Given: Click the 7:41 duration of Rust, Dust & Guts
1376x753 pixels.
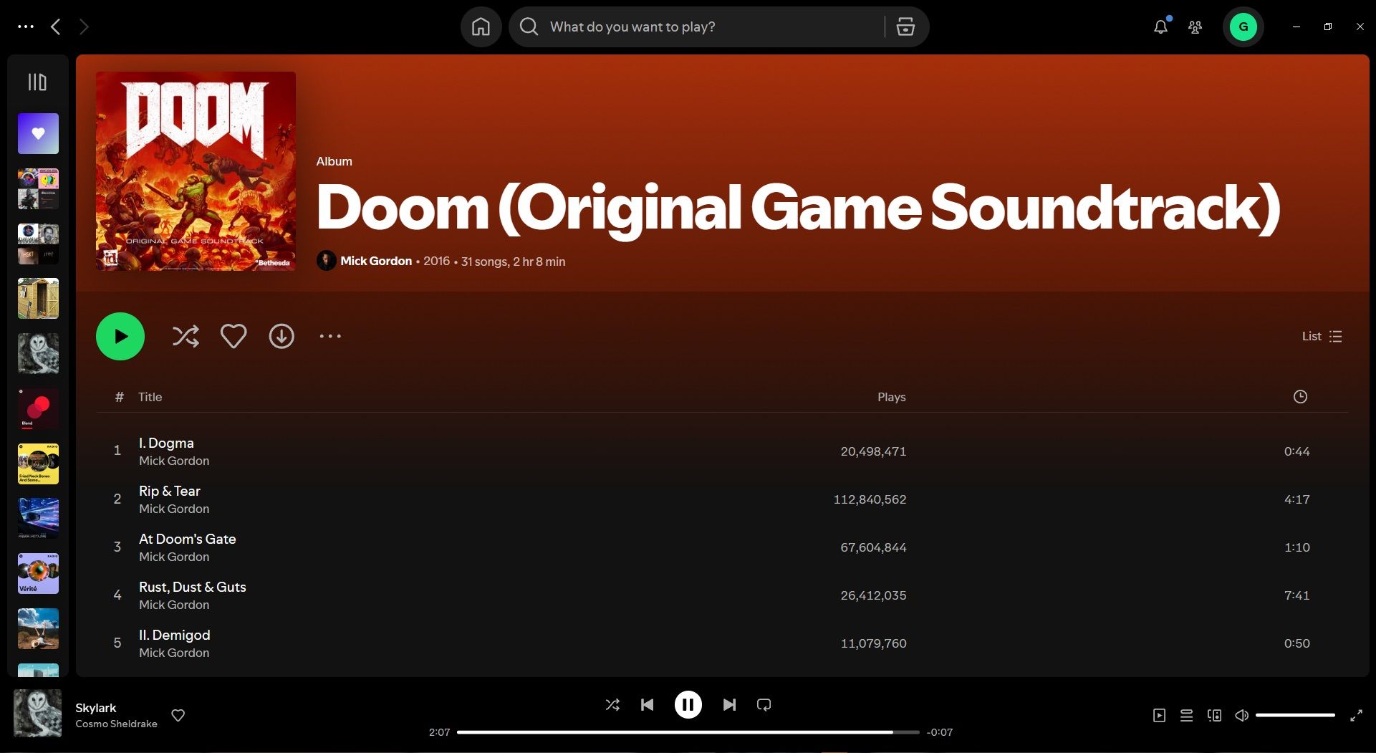Looking at the screenshot, I should 1296,595.
